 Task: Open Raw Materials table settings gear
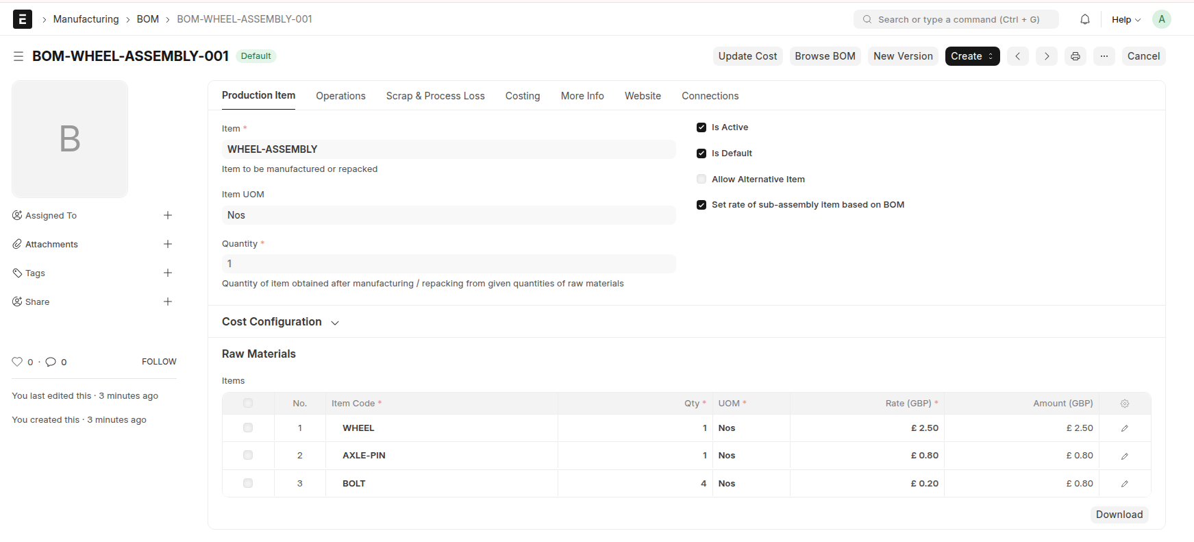[x=1124, y=404]
